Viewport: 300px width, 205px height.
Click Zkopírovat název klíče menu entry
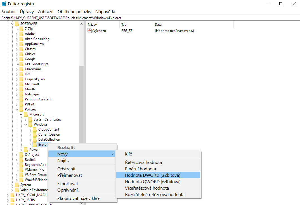79,199
